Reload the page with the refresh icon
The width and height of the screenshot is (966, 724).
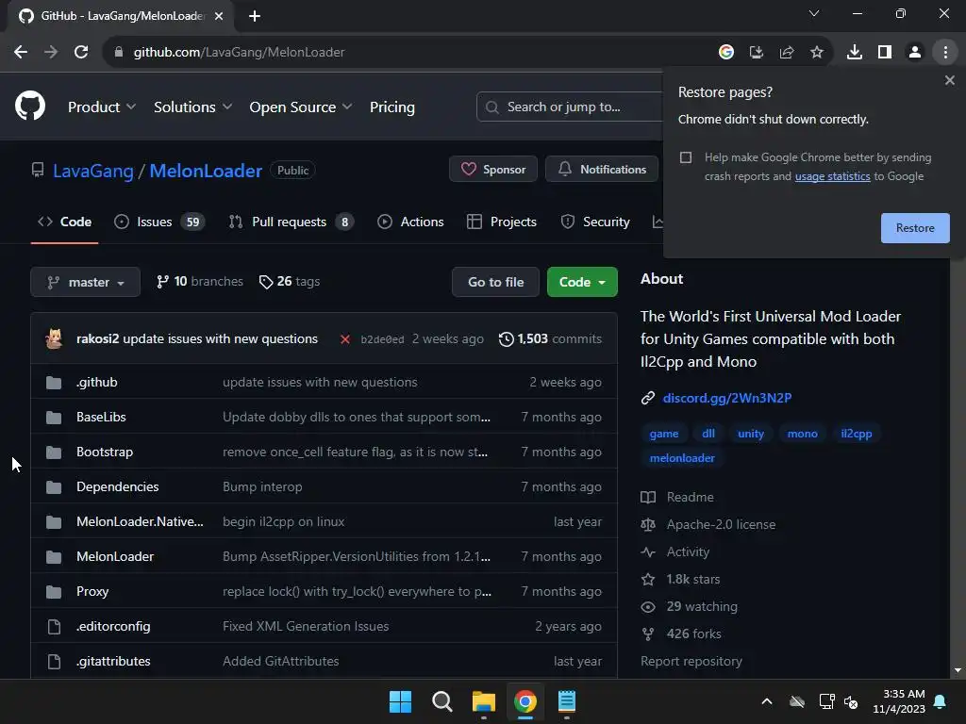pyautogui.click(x=81, y=53)
